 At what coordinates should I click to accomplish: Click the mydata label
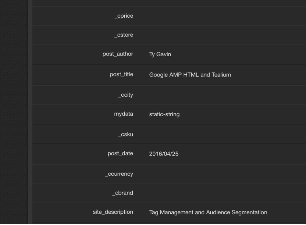pyautogui.click(x=124, y=114)
